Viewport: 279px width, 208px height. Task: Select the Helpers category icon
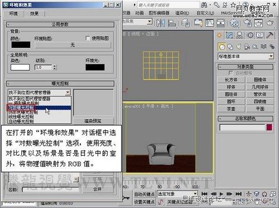pos(255,47)
